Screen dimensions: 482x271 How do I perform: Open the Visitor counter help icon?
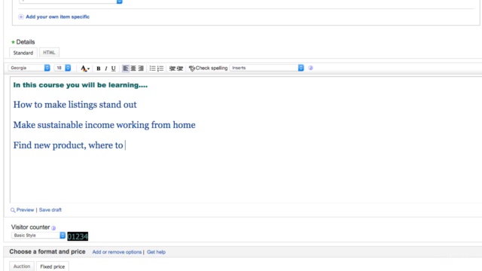53,227
